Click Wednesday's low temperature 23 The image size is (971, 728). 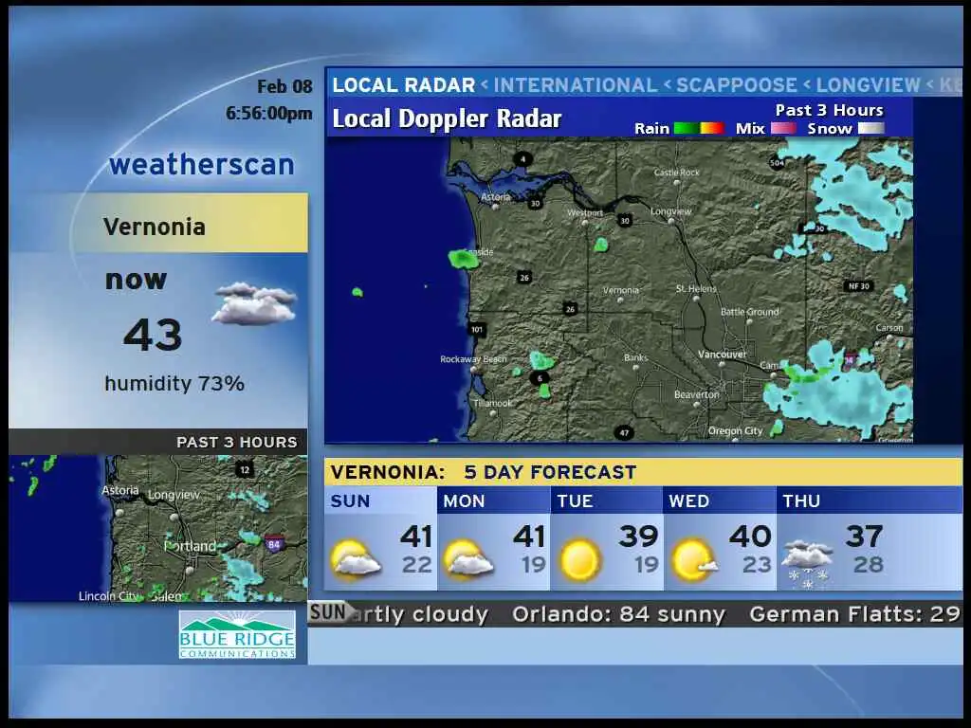[x=757, y=565]
